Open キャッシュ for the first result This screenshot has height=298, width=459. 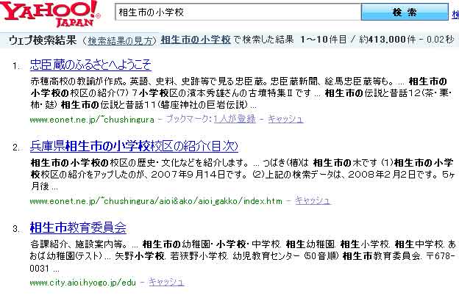click(285, 119)
